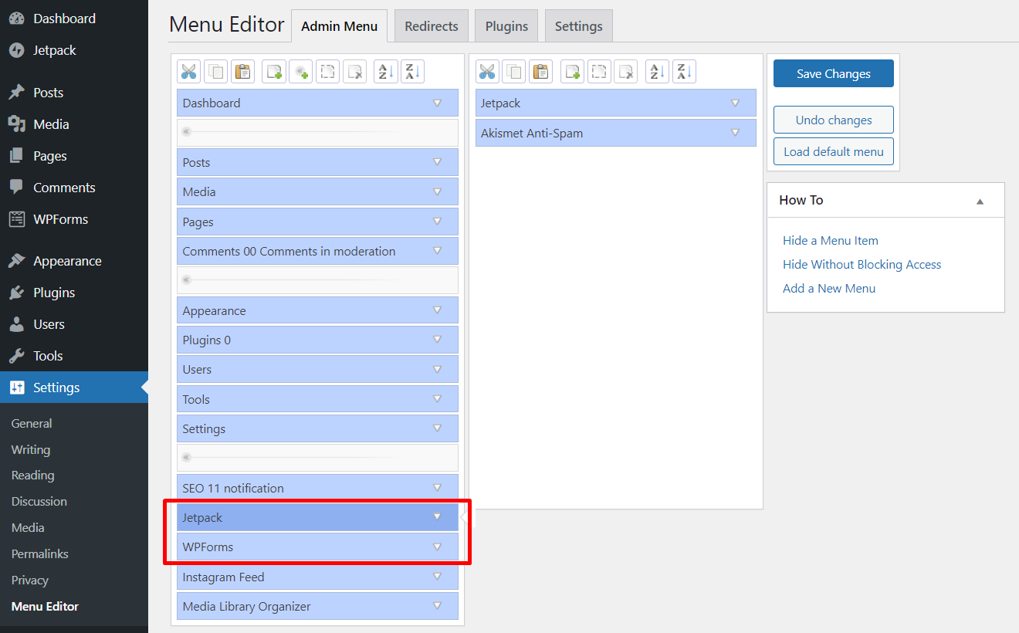Viewport: 1019px width, 633px height.
Task: Collapse the How To panel
Action: pyautogui.click(x=980, y=201)
